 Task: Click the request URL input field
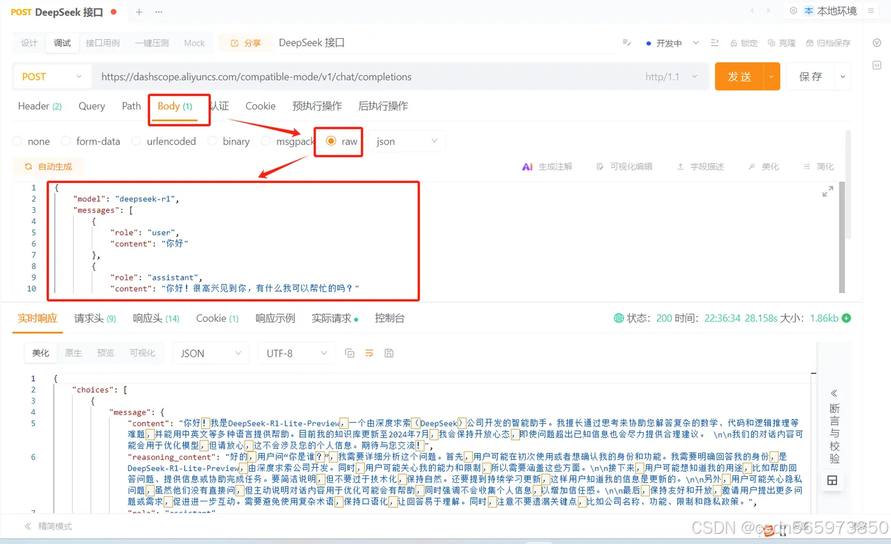(x=366, y=77)
